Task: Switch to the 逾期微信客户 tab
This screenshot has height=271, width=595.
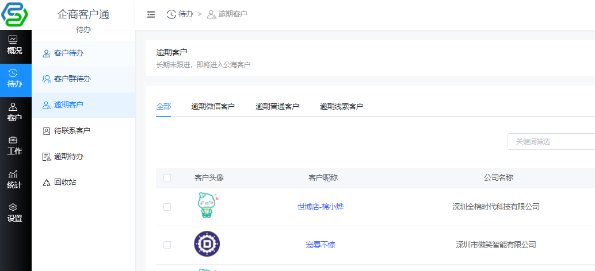Action: 213,106
